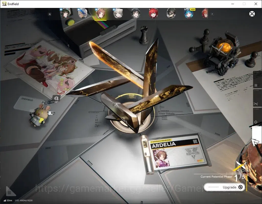The image size is (262, 204).
Task: Click the 1/5 potential phase counter
Action: tap(239, 178)
